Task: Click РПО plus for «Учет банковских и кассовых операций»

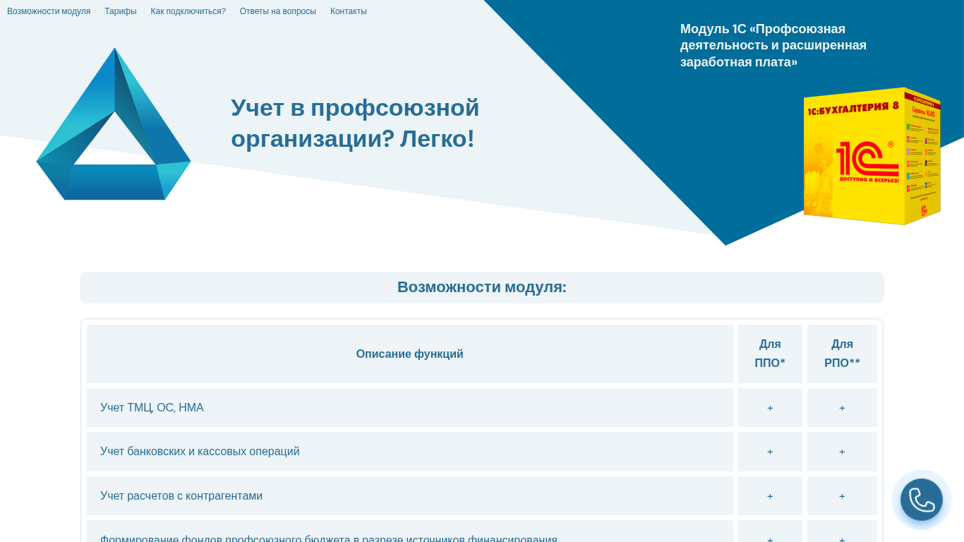Action: 842,452
